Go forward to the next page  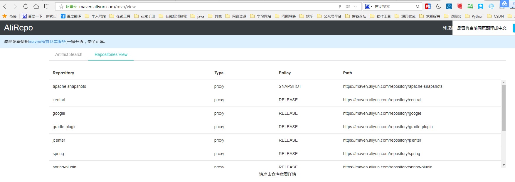(15, 6)
